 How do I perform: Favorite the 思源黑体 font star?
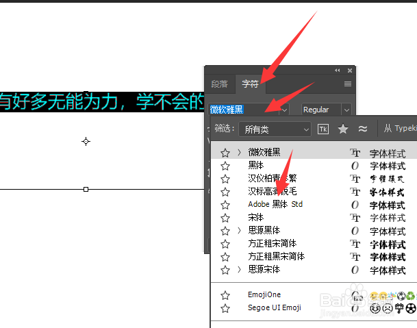225,231
